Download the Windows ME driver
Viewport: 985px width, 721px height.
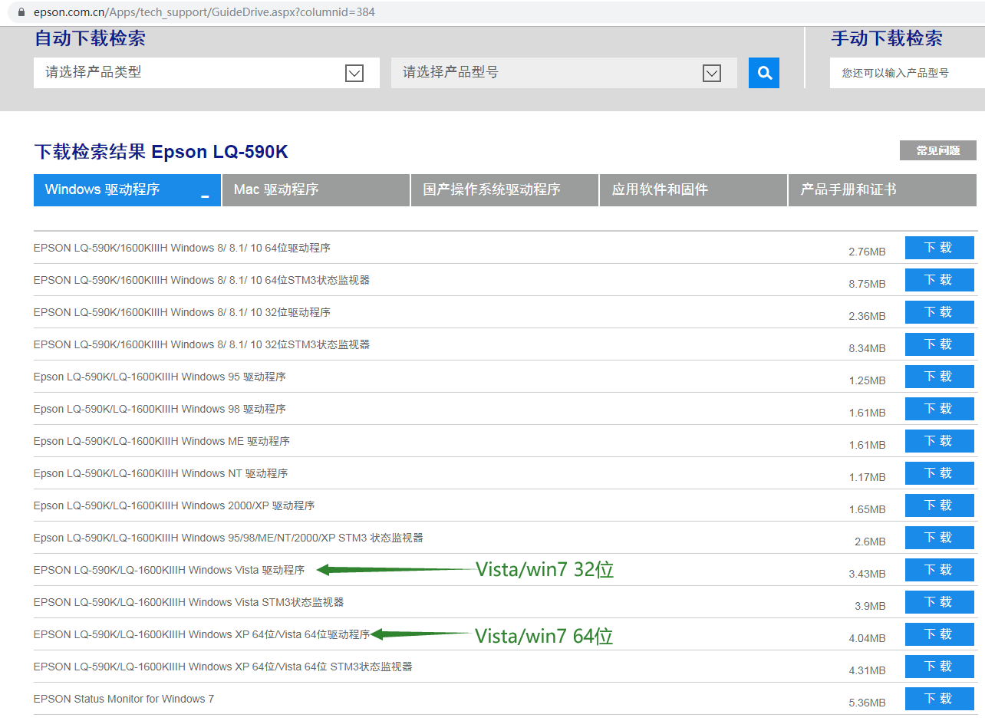click(939, 441)
